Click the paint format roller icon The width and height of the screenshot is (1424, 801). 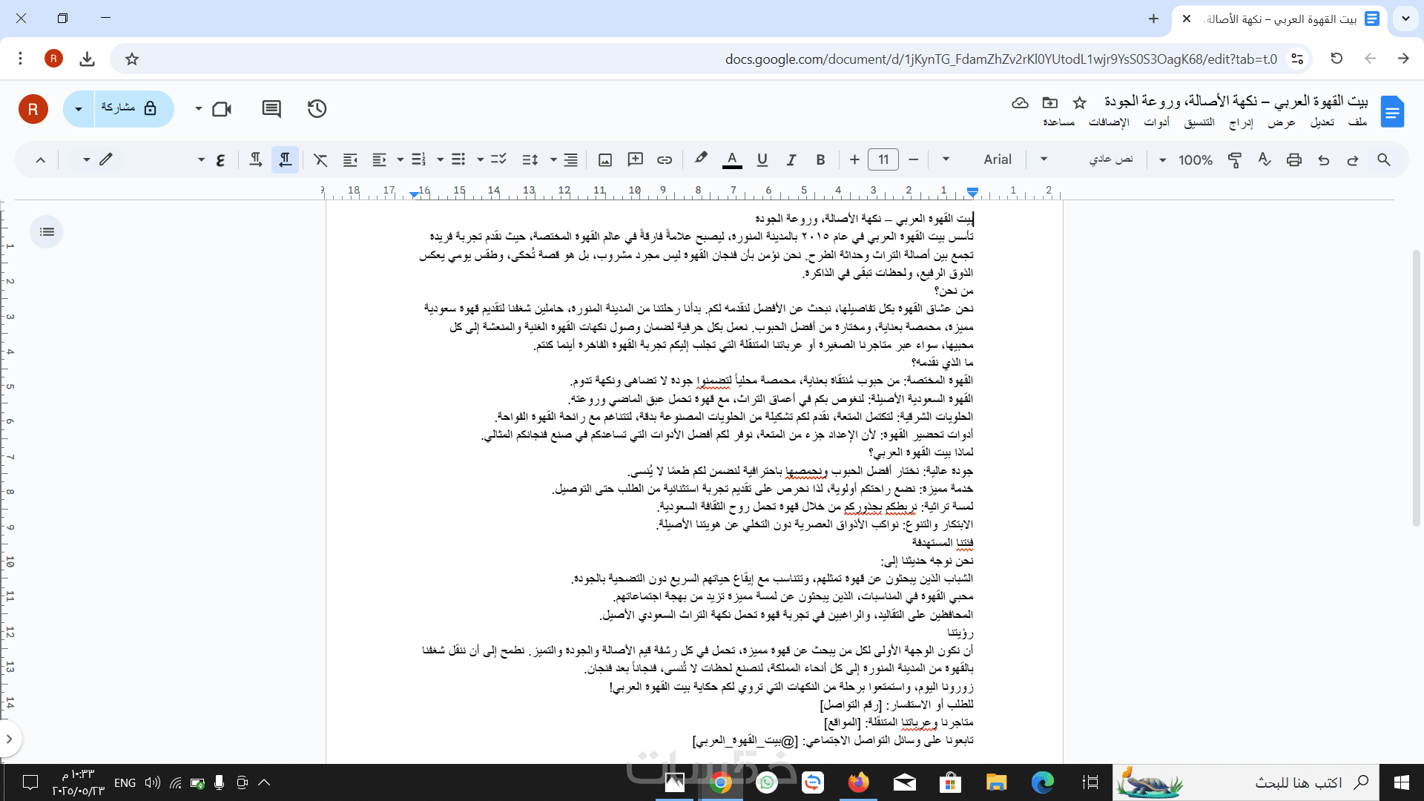pyautogui.click(x=1235, y=159)
